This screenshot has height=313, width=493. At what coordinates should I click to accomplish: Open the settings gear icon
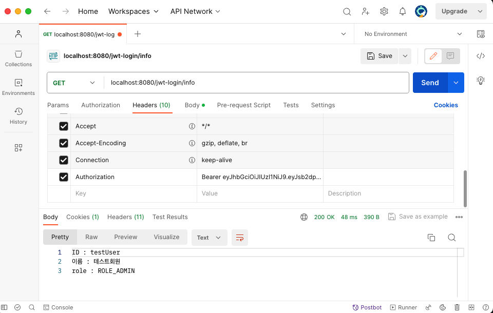(x=384, y=12)
